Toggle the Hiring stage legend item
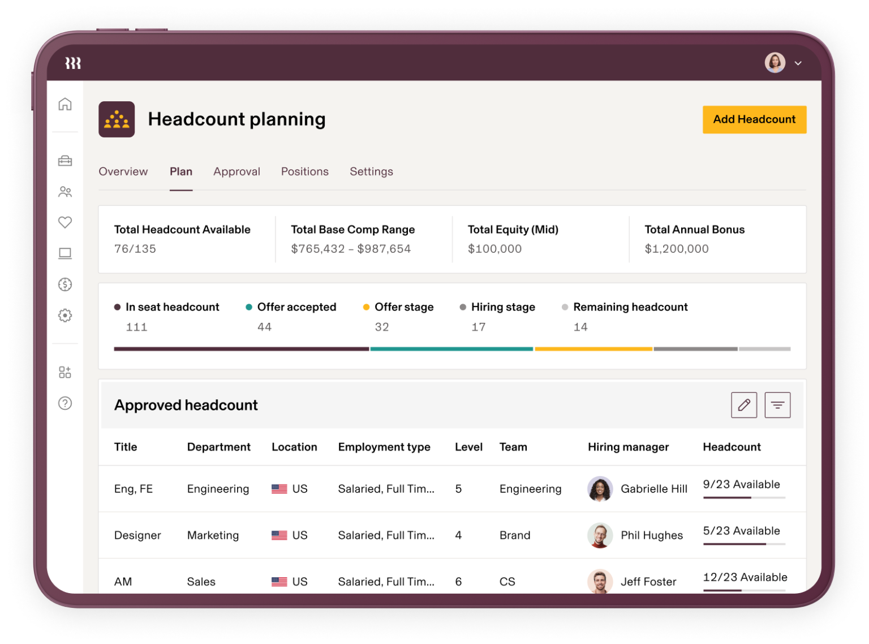 coord(502,307)
